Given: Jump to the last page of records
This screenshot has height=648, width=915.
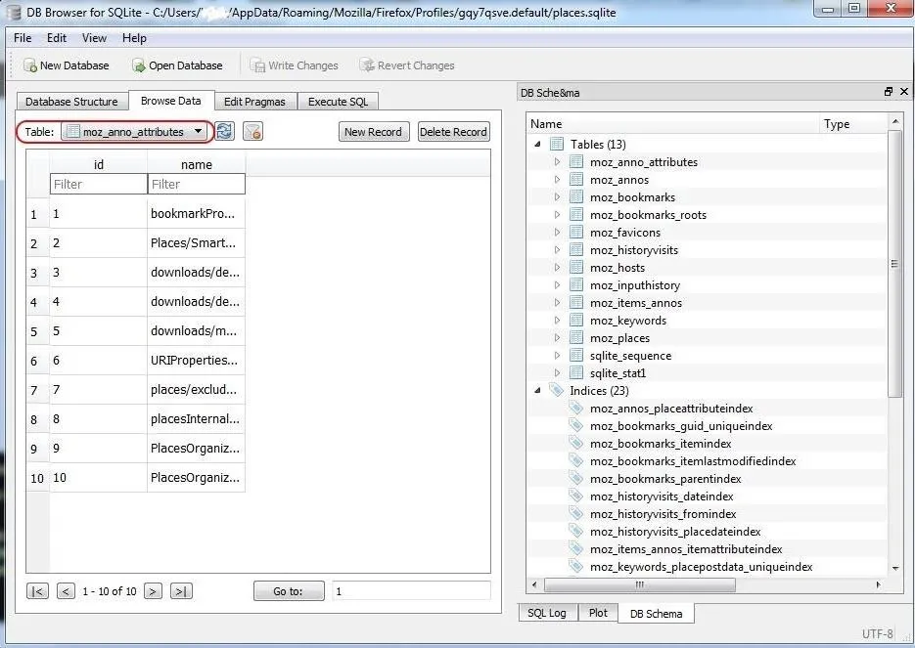Looking at the screenshot, I should click(181, 591).
